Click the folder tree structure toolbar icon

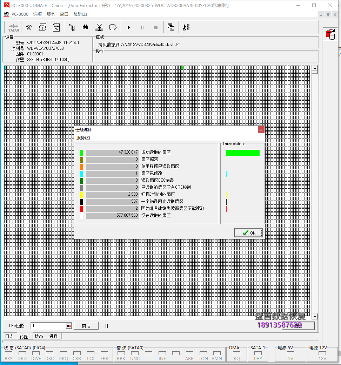[72, 27]
